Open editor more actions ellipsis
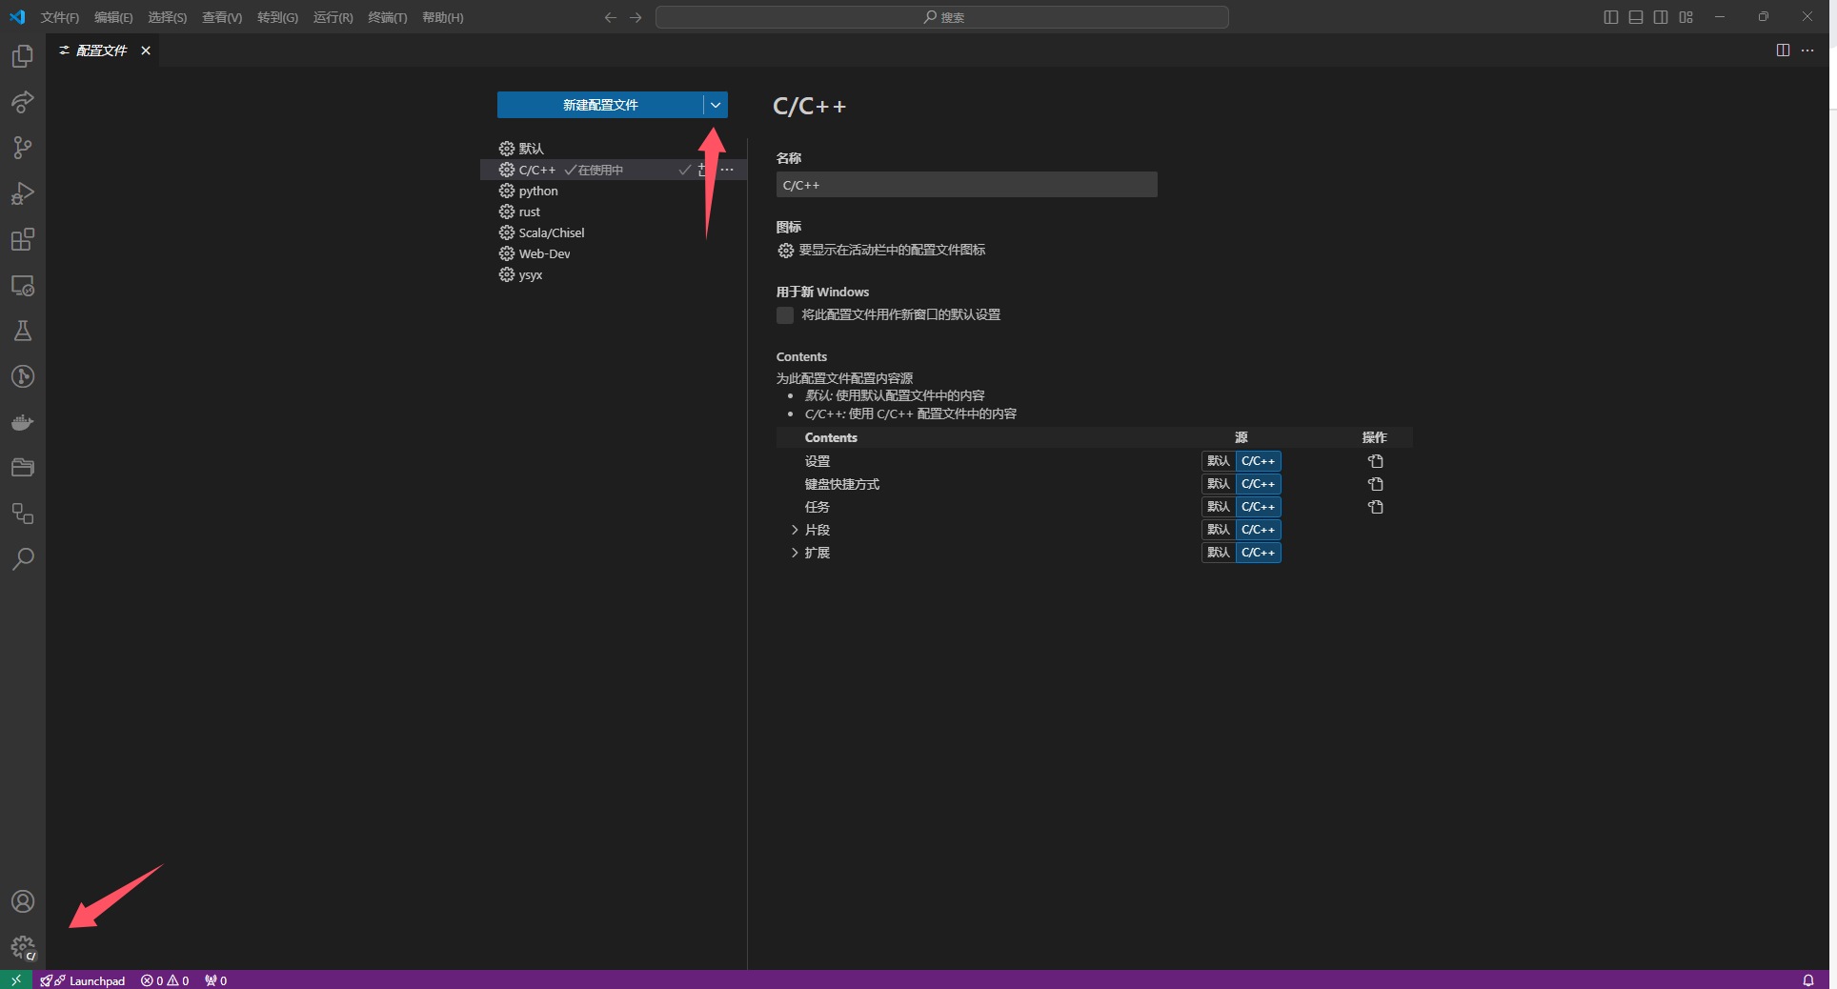The height and width of the screenshot is (989, 1837). point(1807,50)
